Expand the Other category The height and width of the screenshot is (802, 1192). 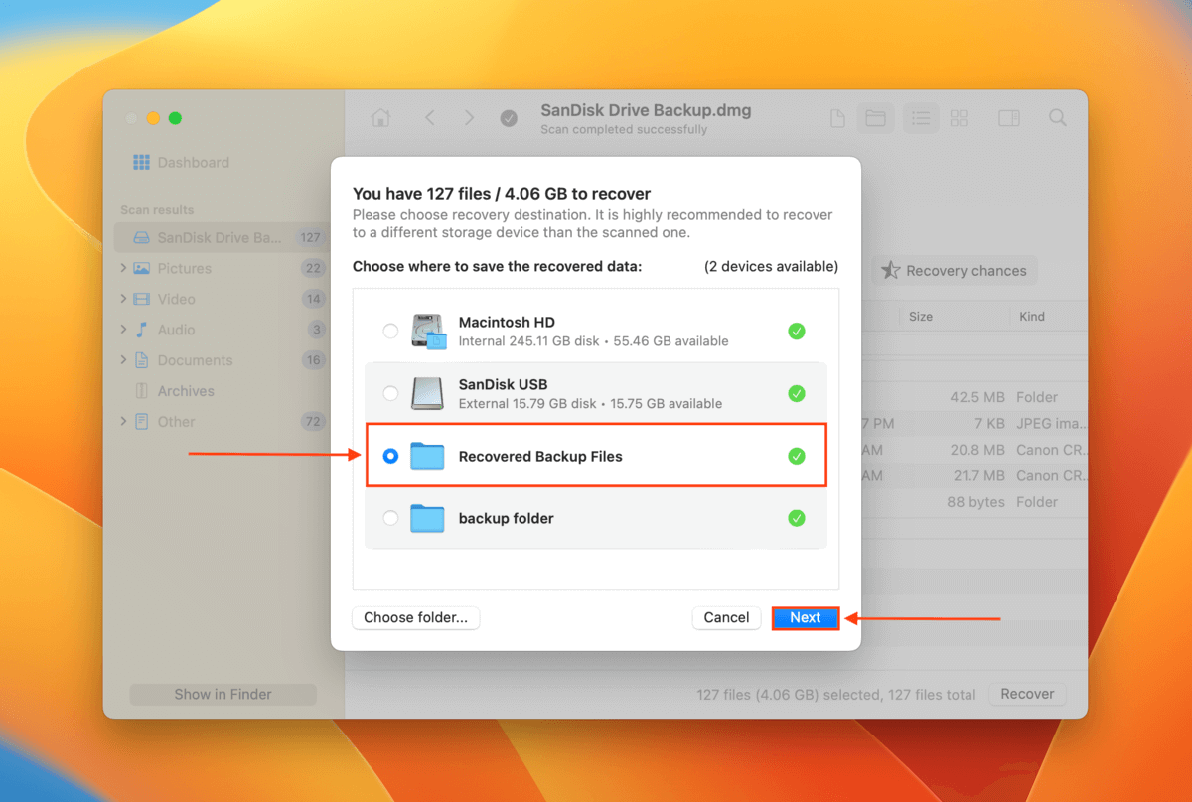(x=123, y=422)
